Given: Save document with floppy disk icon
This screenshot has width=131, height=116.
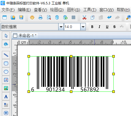Looking at the screenshot, I should coord(21,17).
